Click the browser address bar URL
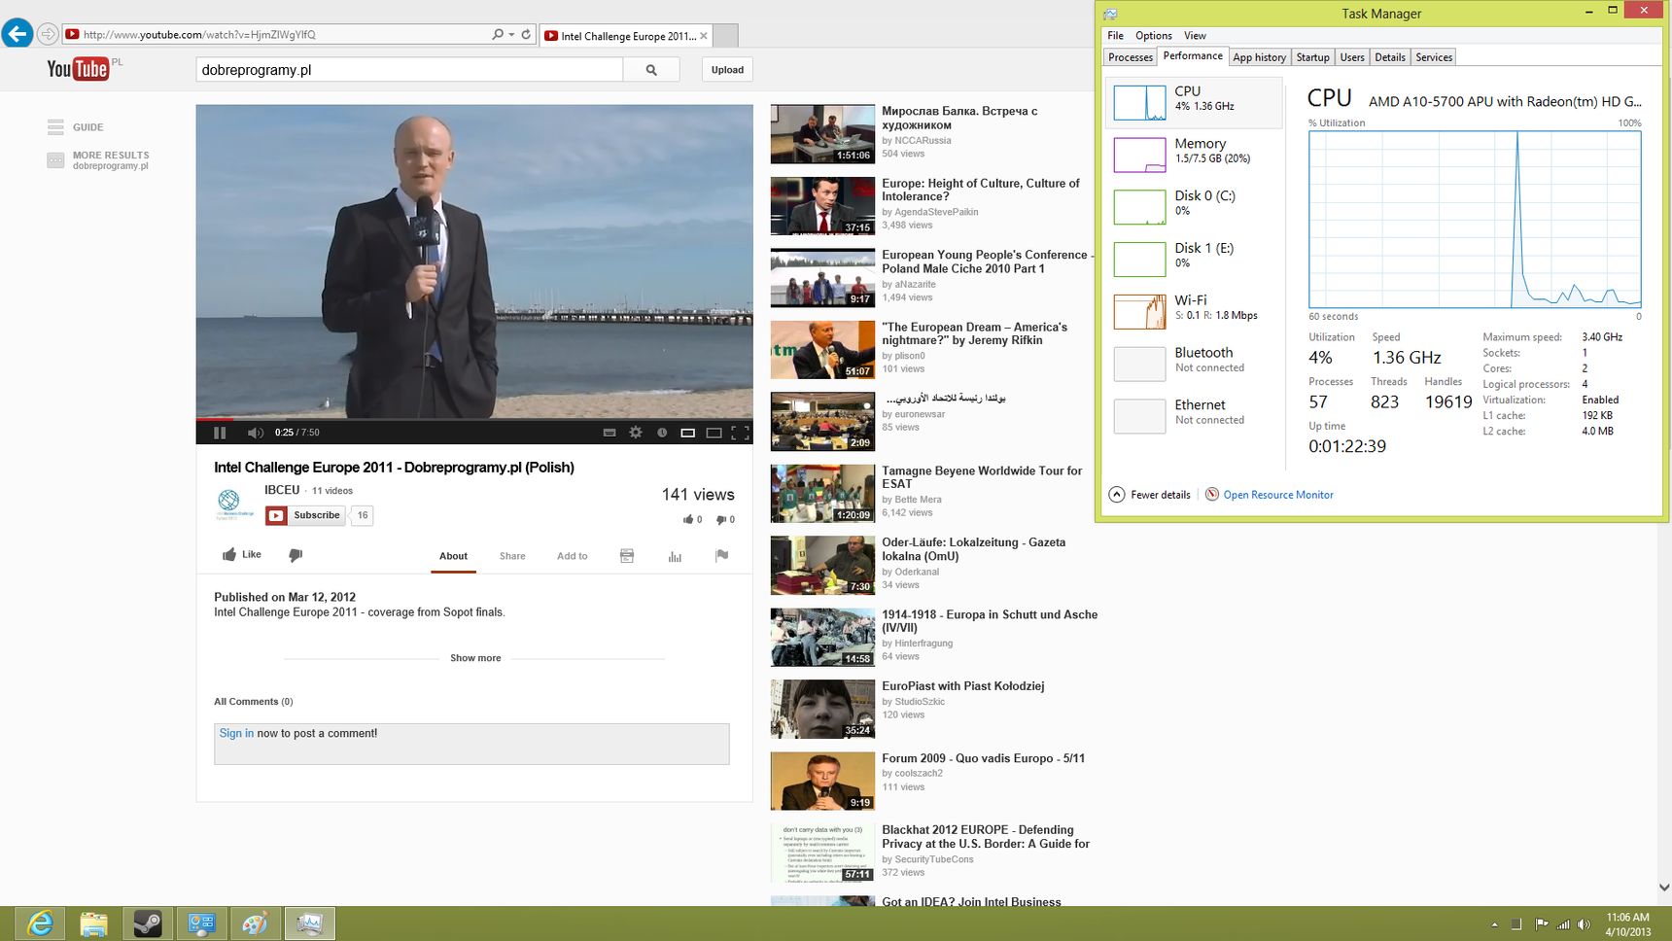The height and width of the screenshot is (941, 1672). [x=199, y=34]
